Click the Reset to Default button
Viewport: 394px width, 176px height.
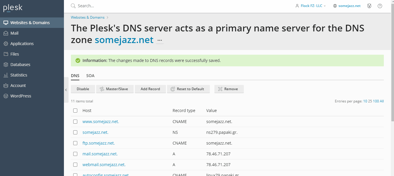(188, 89)
